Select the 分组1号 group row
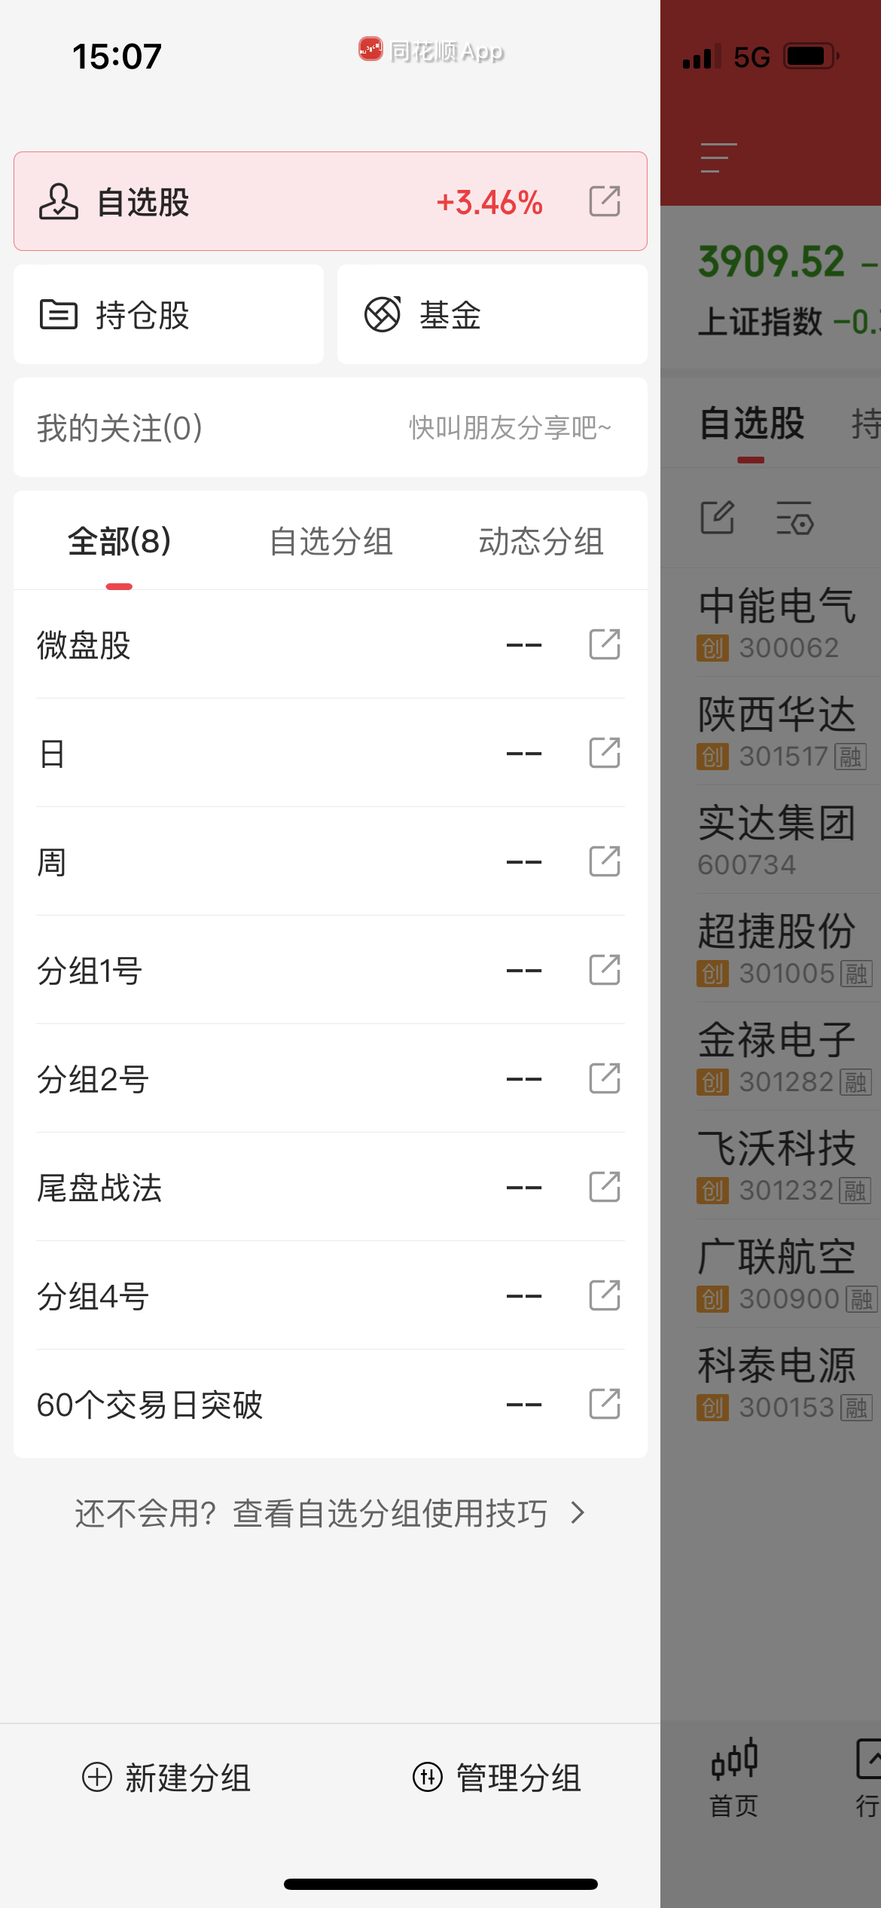 pos(256,971)
